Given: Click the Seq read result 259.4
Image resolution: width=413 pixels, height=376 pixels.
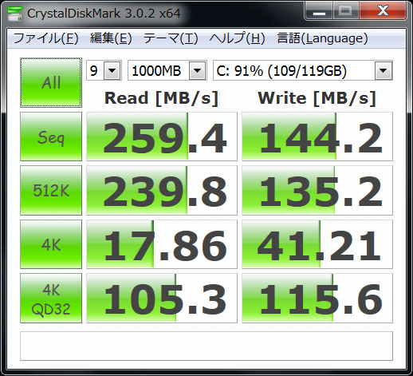Looking at the screenshot, I should point(162,137).
